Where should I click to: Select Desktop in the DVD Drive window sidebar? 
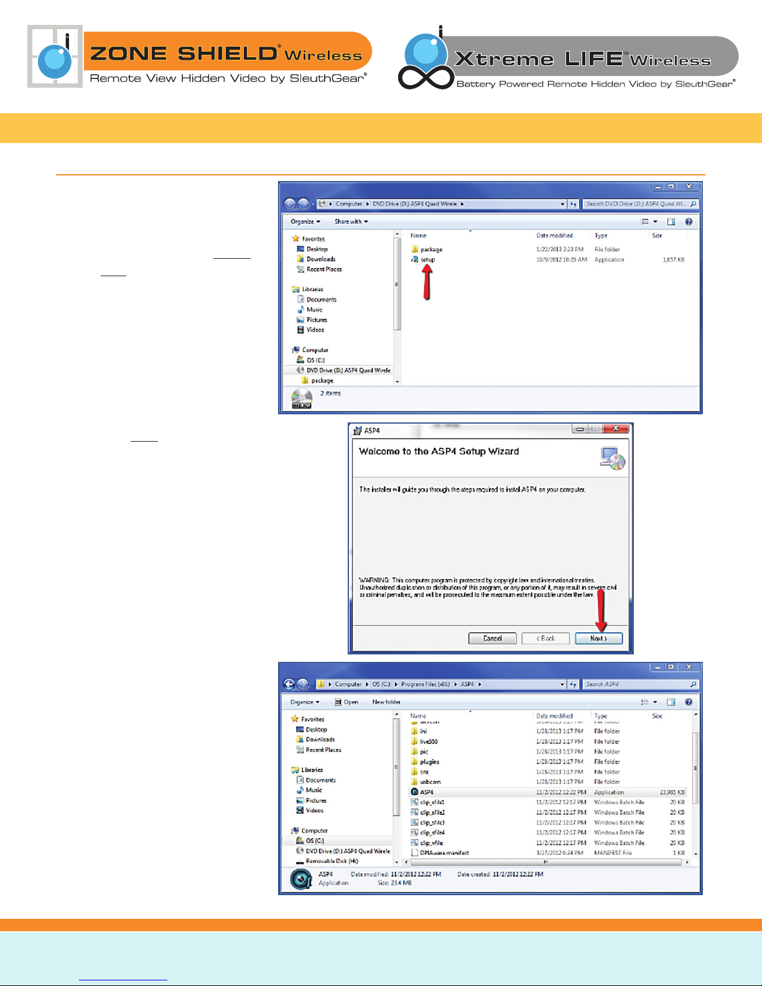312,249
